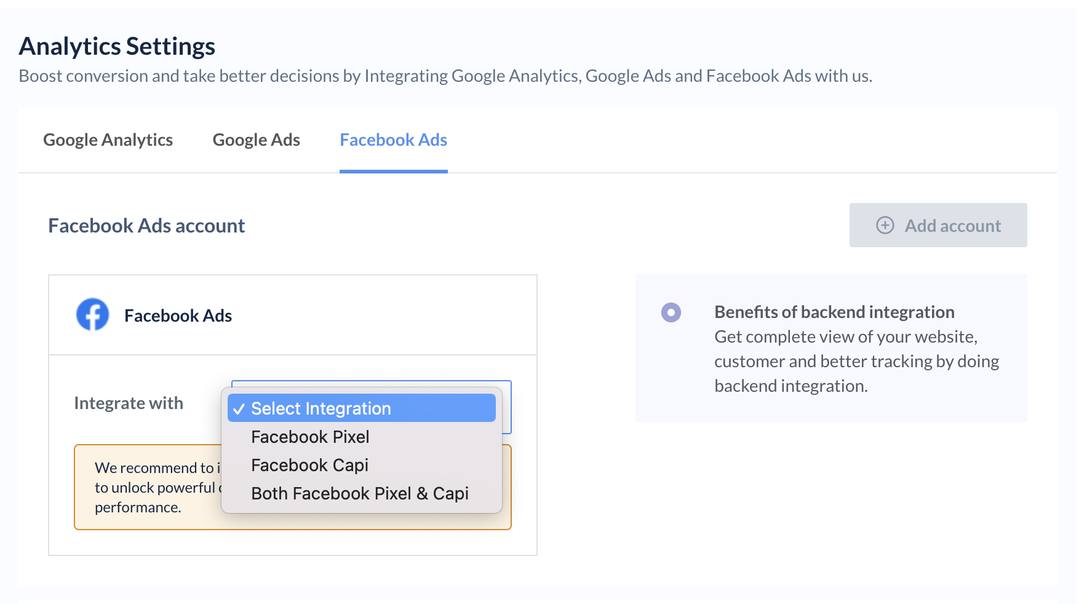The width and height of the screenshot is (1079, 604).
Task: Choose Facebook Pixel from the dropdown
Action: [x=362, y=437]
